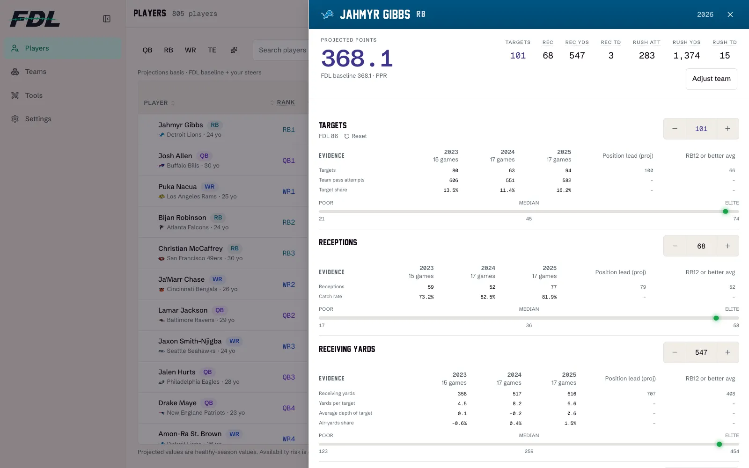749x468 pixels.
Task: Click the 368.1 projected points value
Action: 357,58
